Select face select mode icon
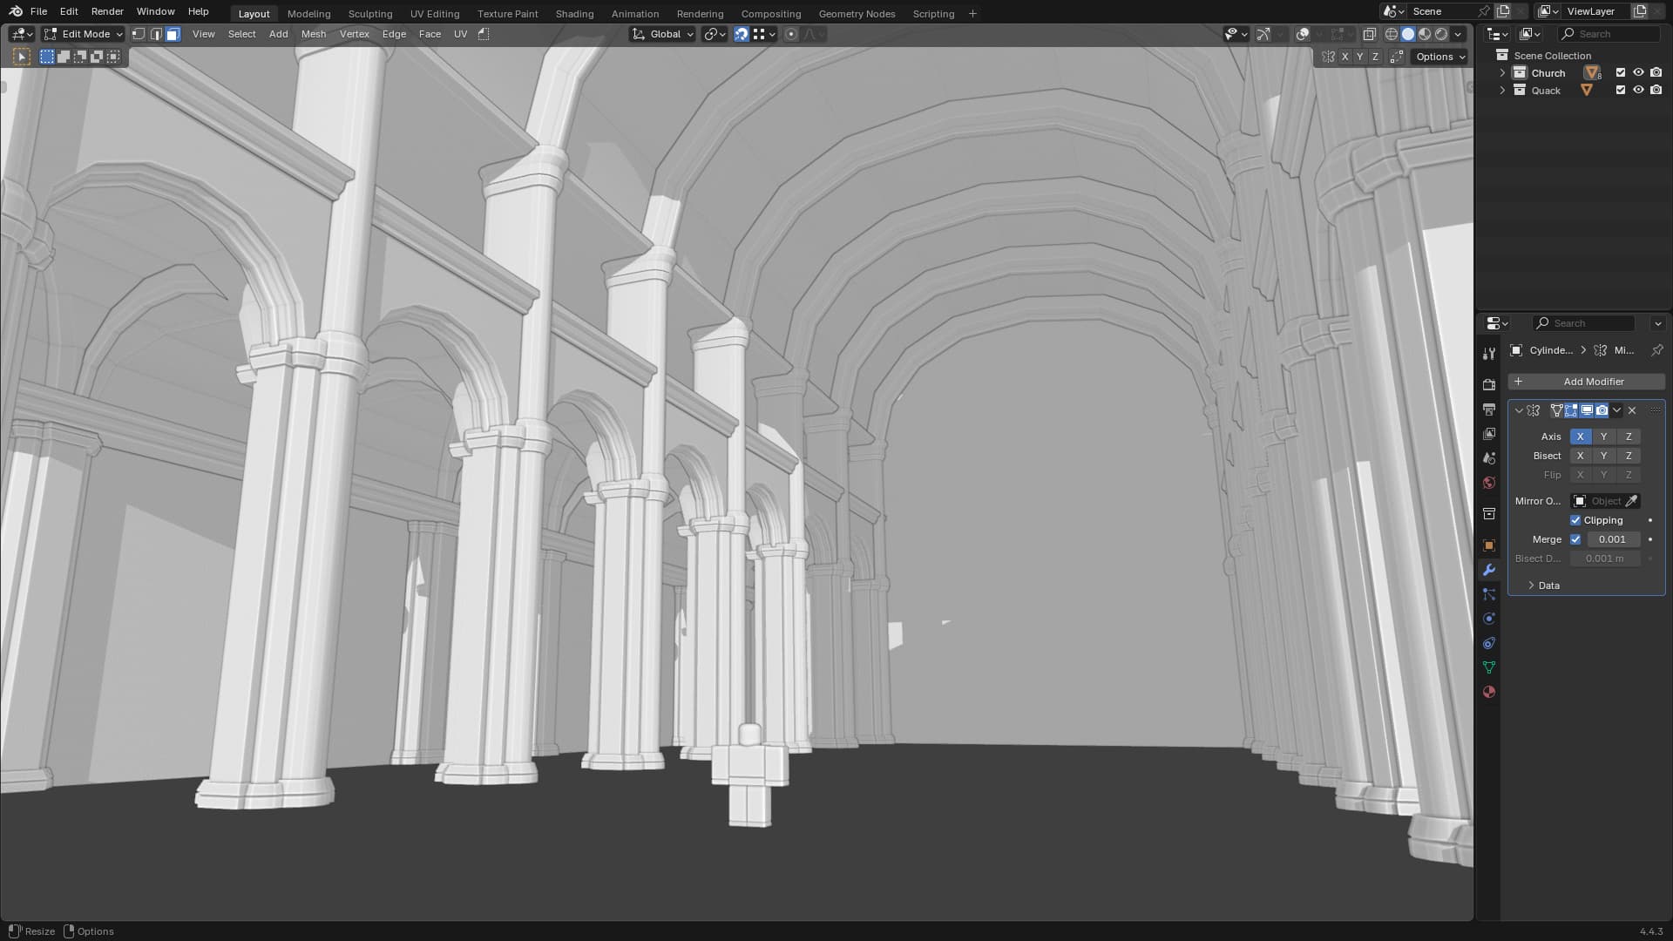The image size is (1673, 941). tap(173, 34)
